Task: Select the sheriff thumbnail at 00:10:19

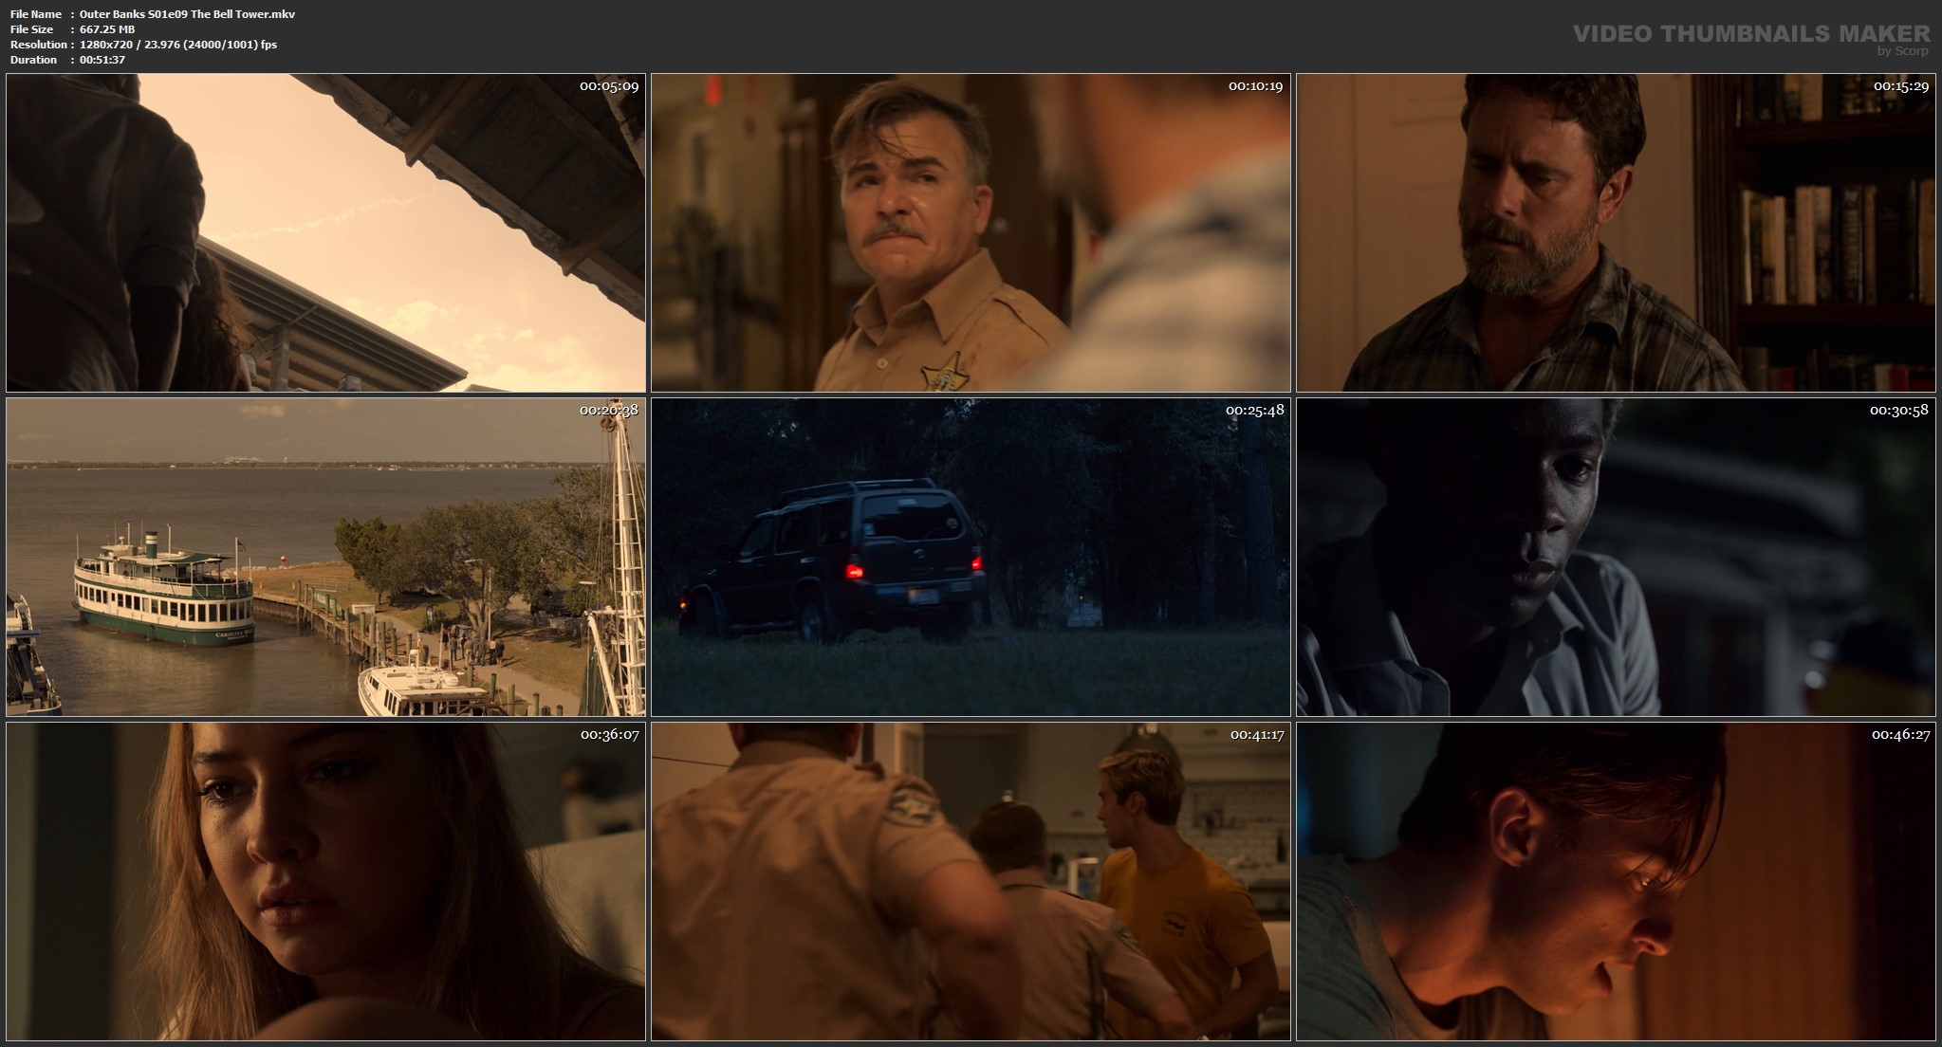Action: point(970,232)
